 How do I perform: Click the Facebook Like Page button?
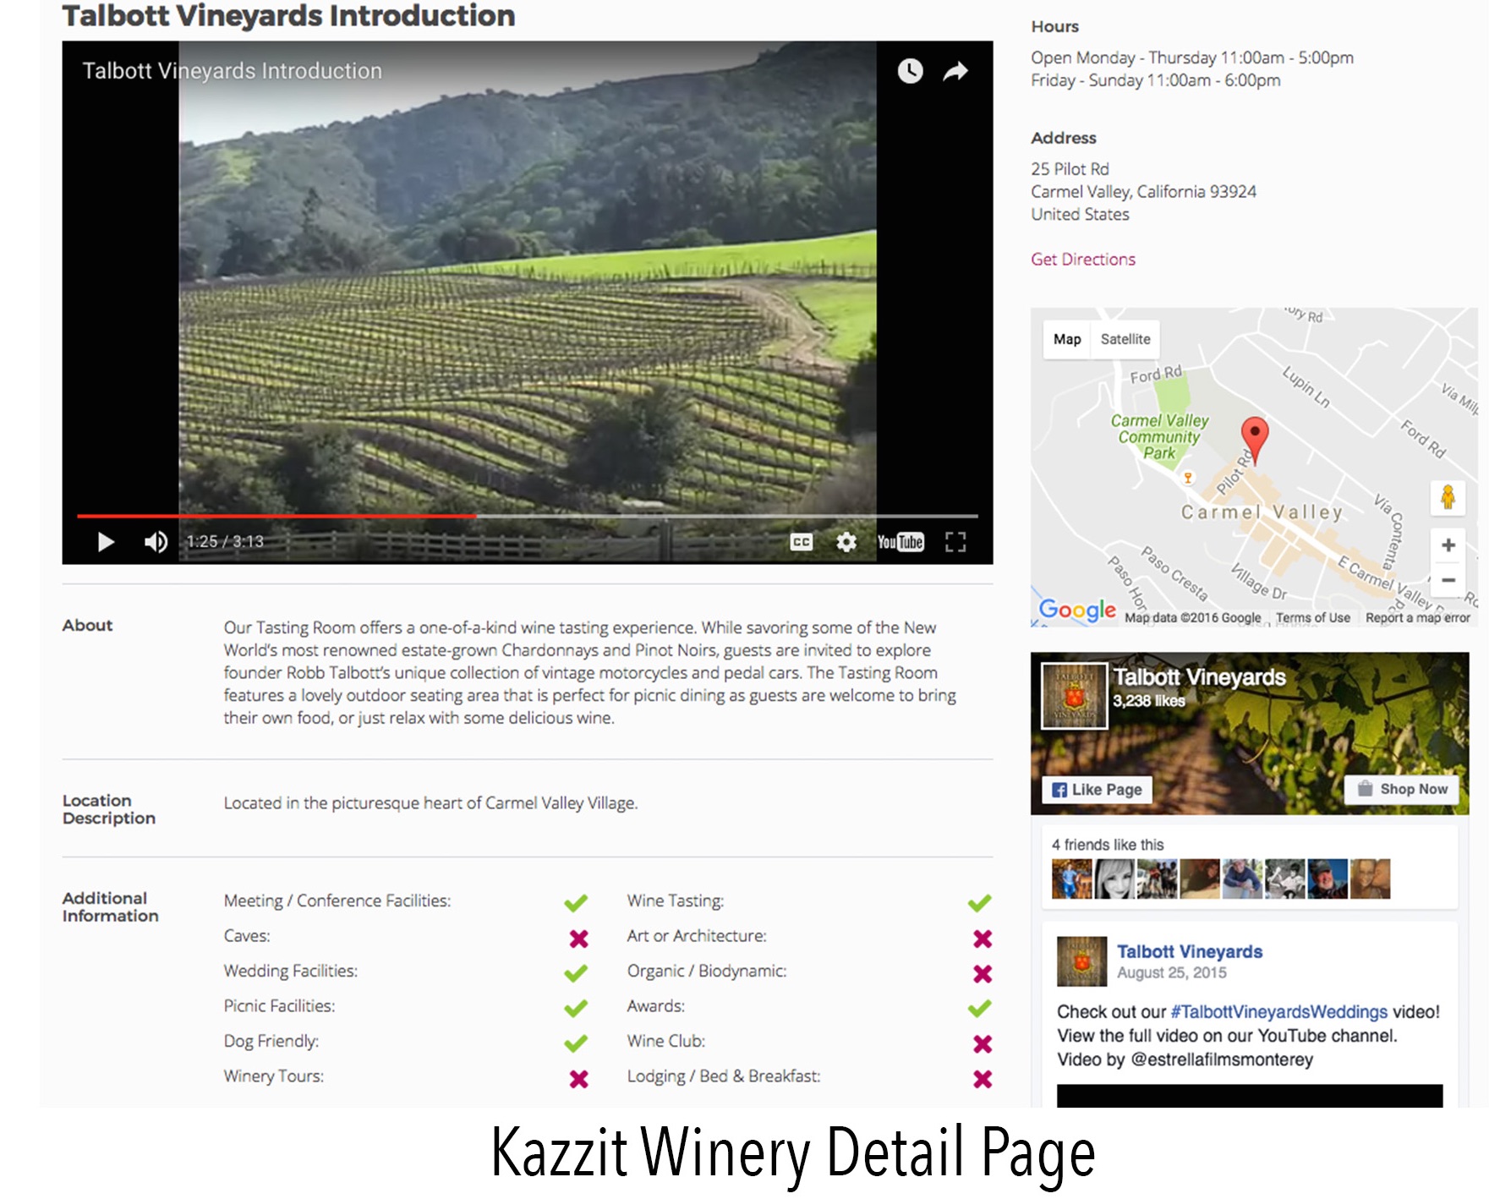[1097, 790]
